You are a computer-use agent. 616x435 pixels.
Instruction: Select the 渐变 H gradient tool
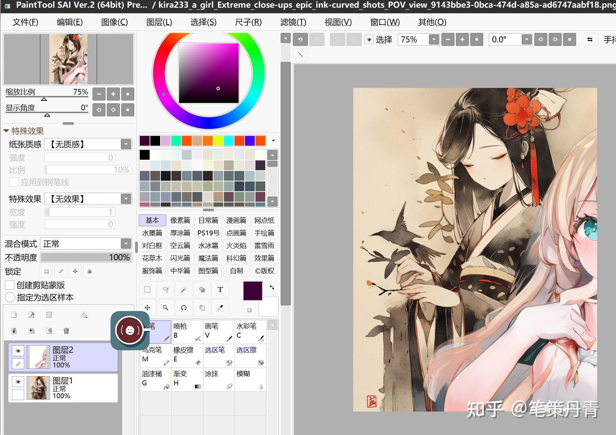(x=187, y=379)
